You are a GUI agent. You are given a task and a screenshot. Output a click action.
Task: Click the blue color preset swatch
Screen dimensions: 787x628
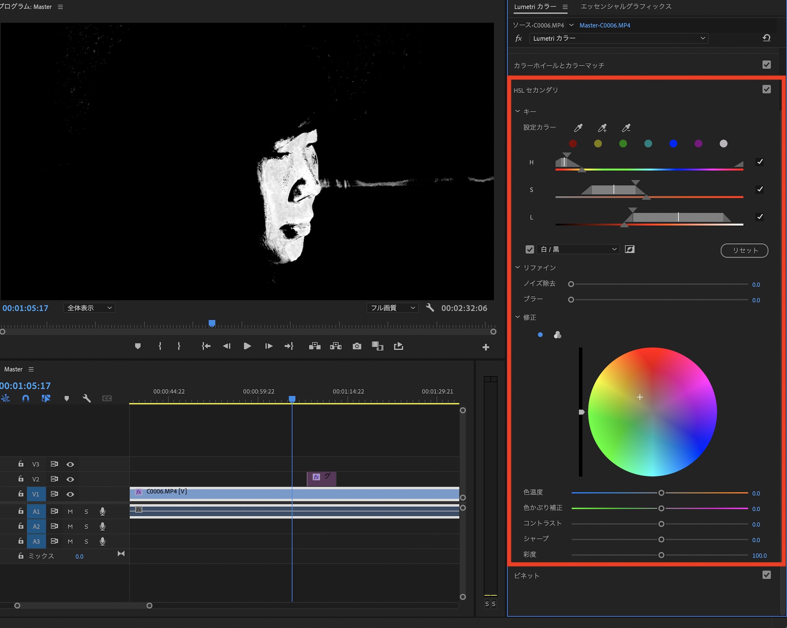pyautogui.click(x=673, y=144)
